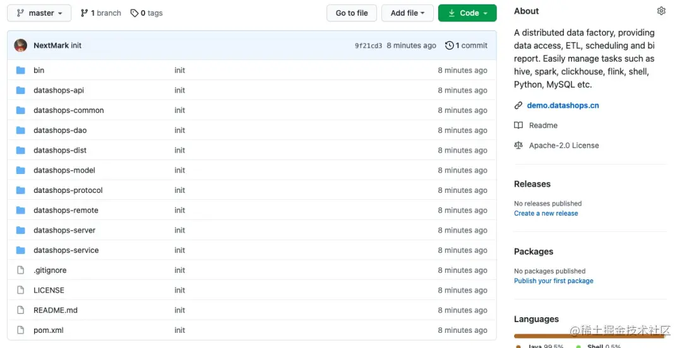Click folder icon beside datashops-dist
This screenshot has width=682, height=348.
20,150
